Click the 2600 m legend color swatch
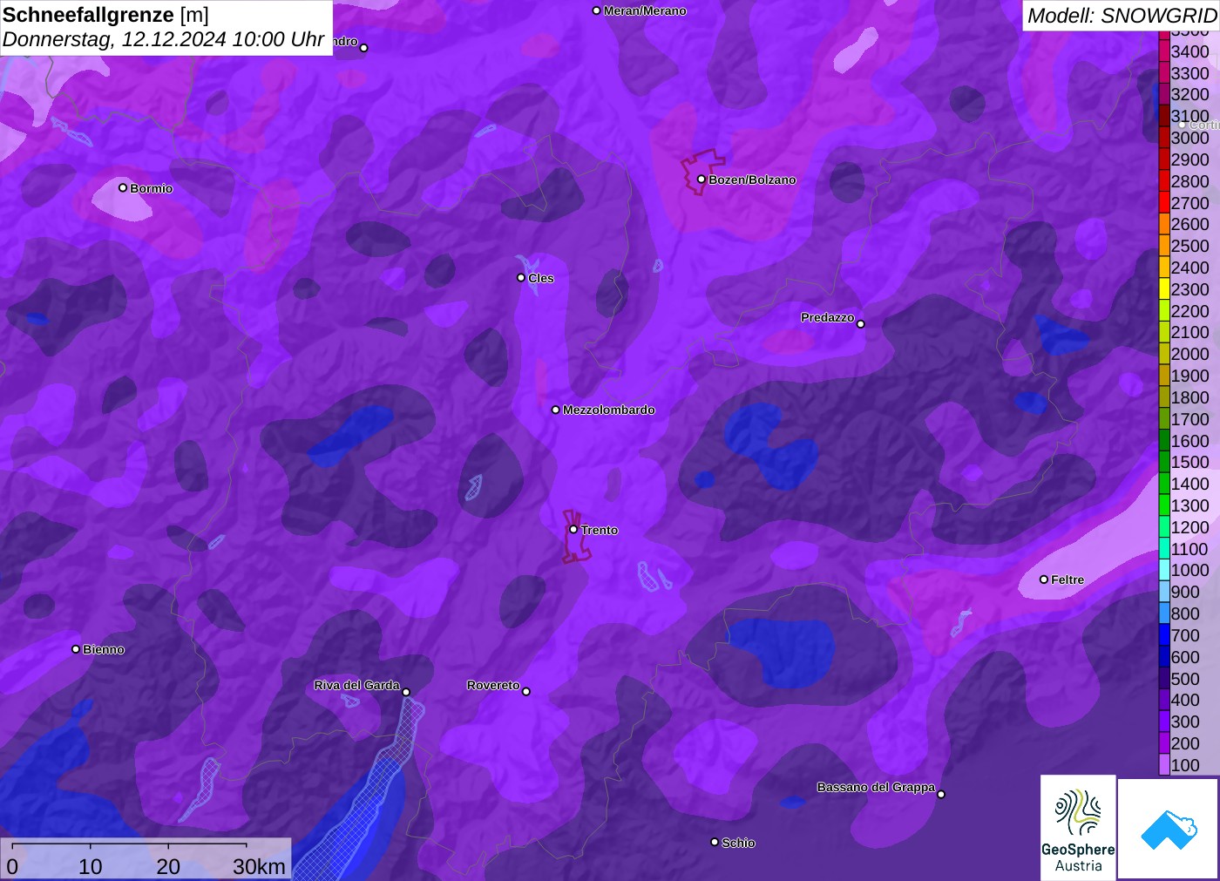 coord(1164,224)
